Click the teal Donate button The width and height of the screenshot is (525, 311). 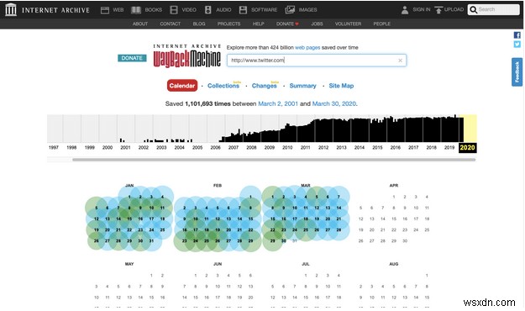(x=132, y=58)
